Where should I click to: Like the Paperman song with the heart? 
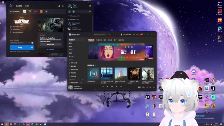coord(81,87)
